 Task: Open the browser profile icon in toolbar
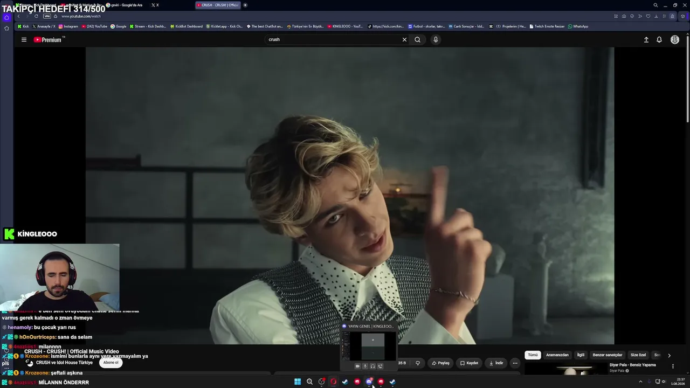pyautogui.click(x=672, y=16)
